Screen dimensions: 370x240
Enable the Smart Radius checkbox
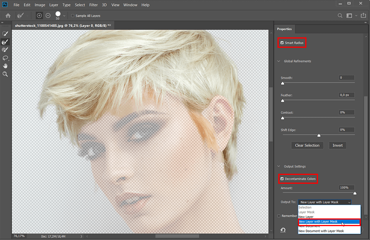click(283, 42)
